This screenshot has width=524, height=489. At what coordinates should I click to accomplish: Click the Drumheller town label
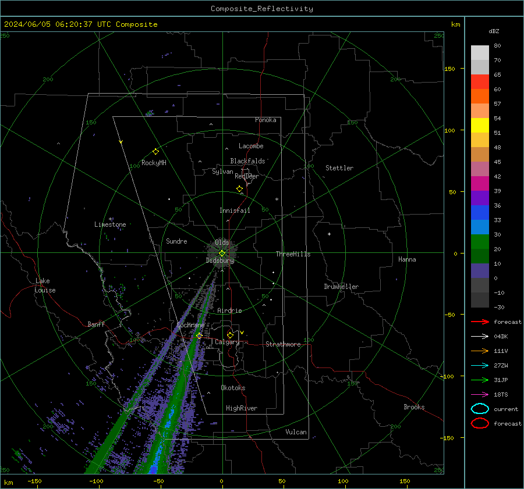pyautogui.click(x=341, y=287)
